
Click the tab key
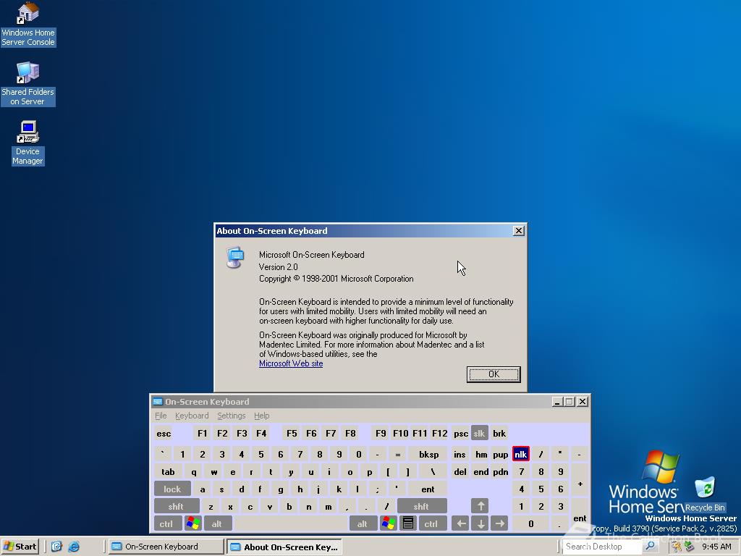pos(168,471)
